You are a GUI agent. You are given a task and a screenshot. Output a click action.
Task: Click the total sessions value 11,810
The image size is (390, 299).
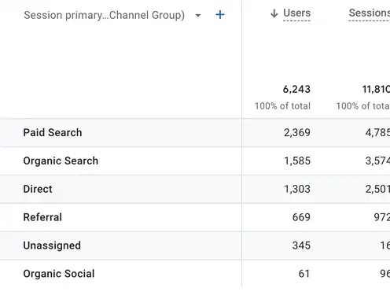click(376, 90)
